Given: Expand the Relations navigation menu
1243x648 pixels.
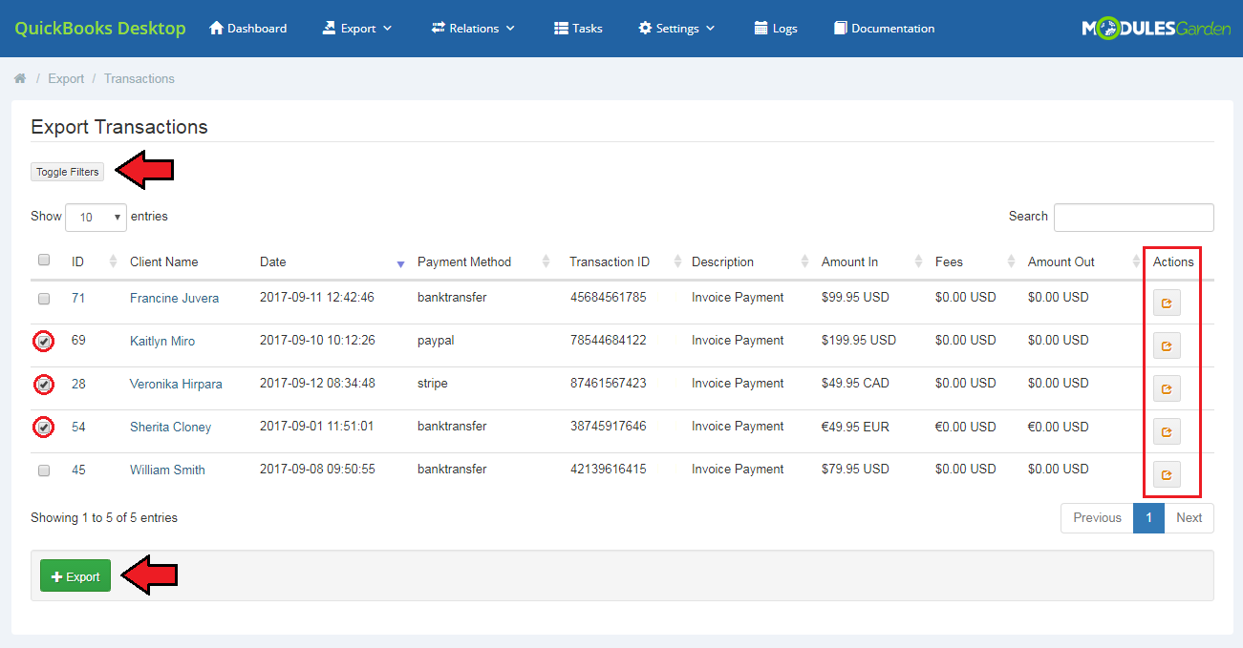Looking at the screenshot, I should pyautogui.click(x=473, y=29).
